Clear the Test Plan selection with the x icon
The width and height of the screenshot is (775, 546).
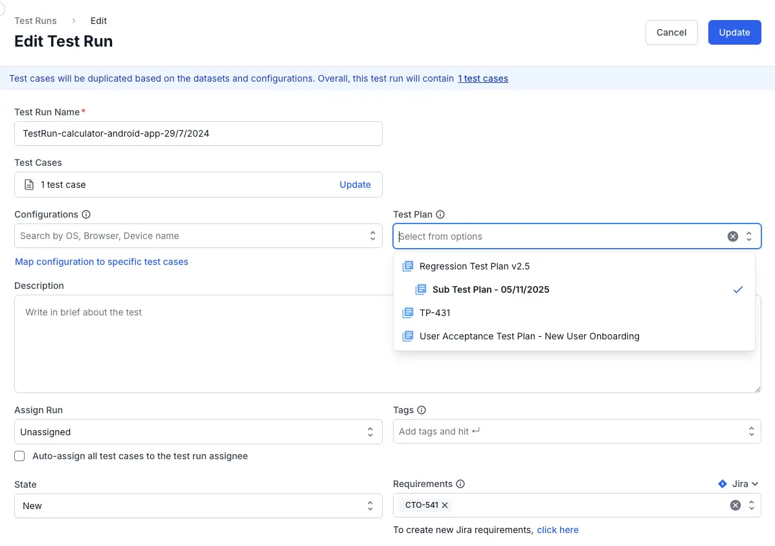732,236
